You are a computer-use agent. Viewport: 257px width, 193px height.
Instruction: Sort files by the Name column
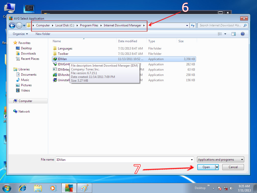click(x=57, y=41)
